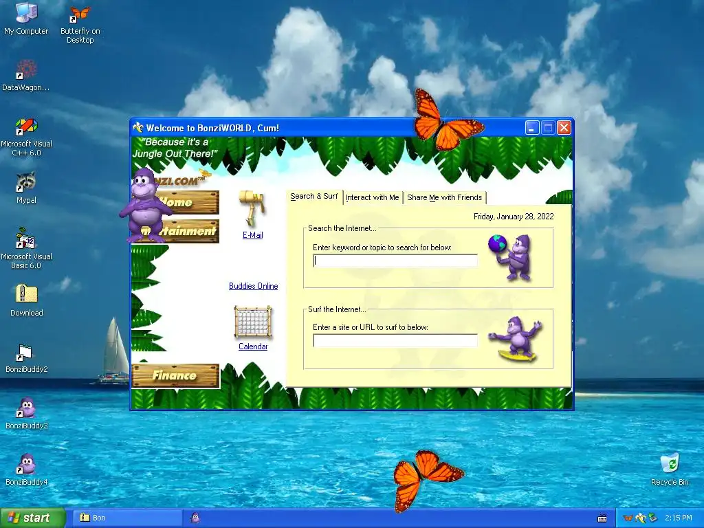Open the Finance wooden sign menu
This screenshot has height=528, width=704.
(x=175, y=375)
